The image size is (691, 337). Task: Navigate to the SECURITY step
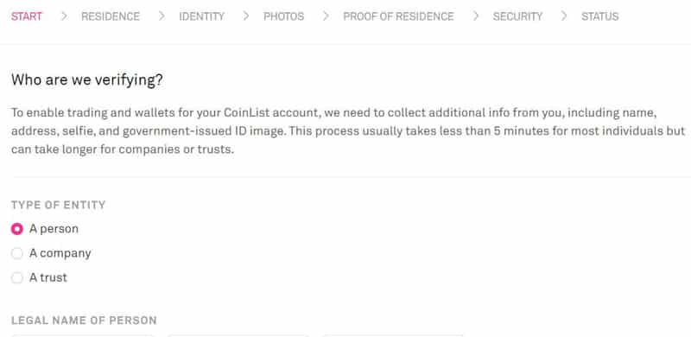click(517, 16)
